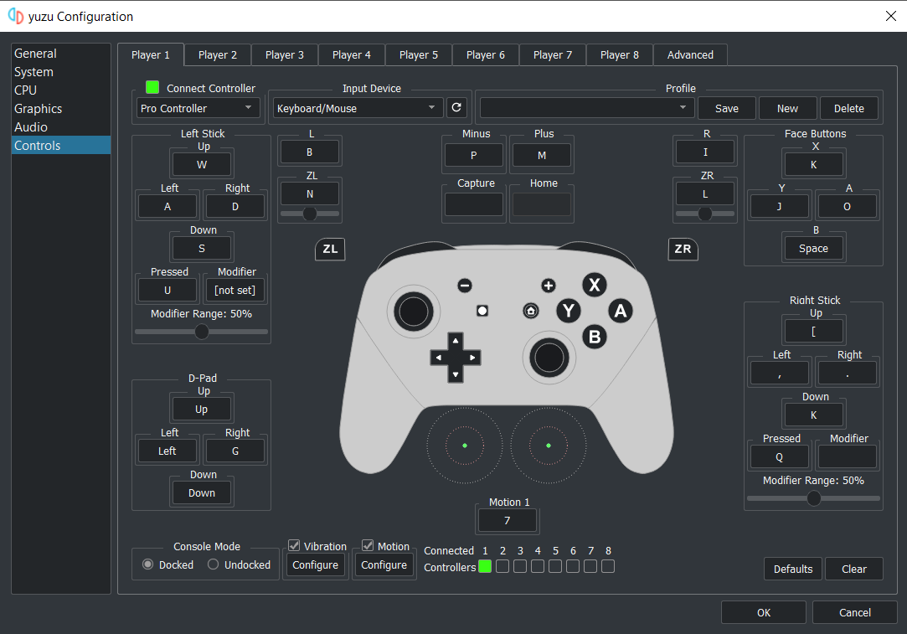
Task: Open the Advanced tab
Action: pos(690,54)
